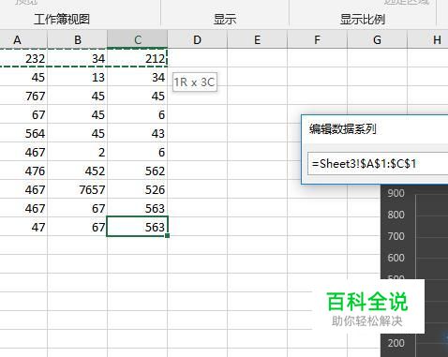
Task: Select column A header
Action: 23,39
